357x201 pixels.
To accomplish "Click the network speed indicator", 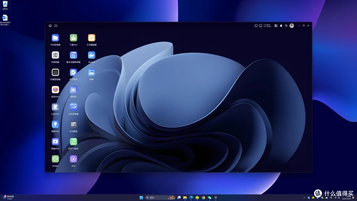I will coord(267,26).
